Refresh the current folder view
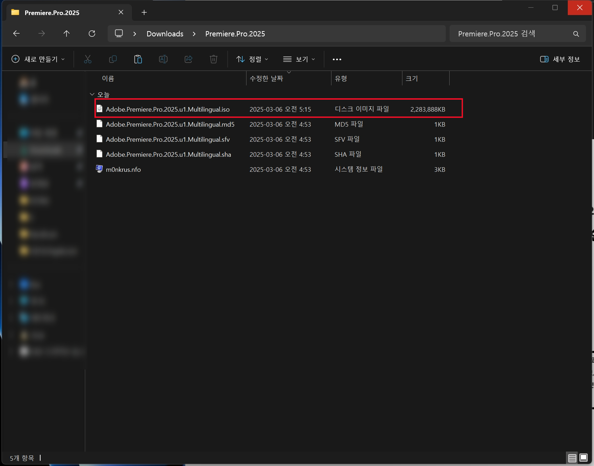The height and width of the screenshot is (466, 594). [92, 34]
